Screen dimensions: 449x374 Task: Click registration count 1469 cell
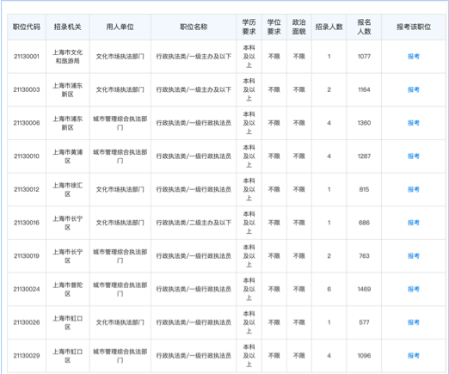coord(364,289)
